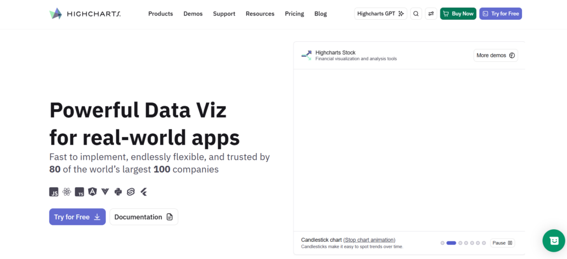Click the JavaScript JS framework icon
567x259 pixels.
point(54,192)
